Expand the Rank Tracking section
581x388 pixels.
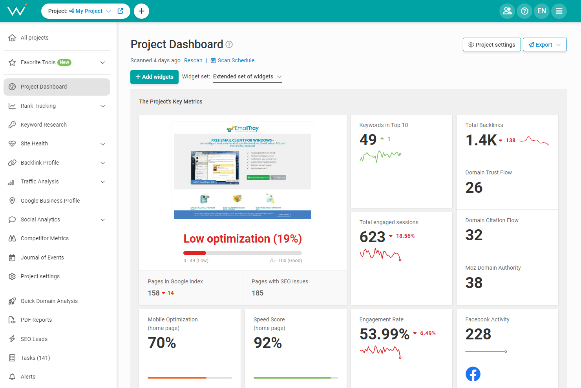[x=102, y=106]
